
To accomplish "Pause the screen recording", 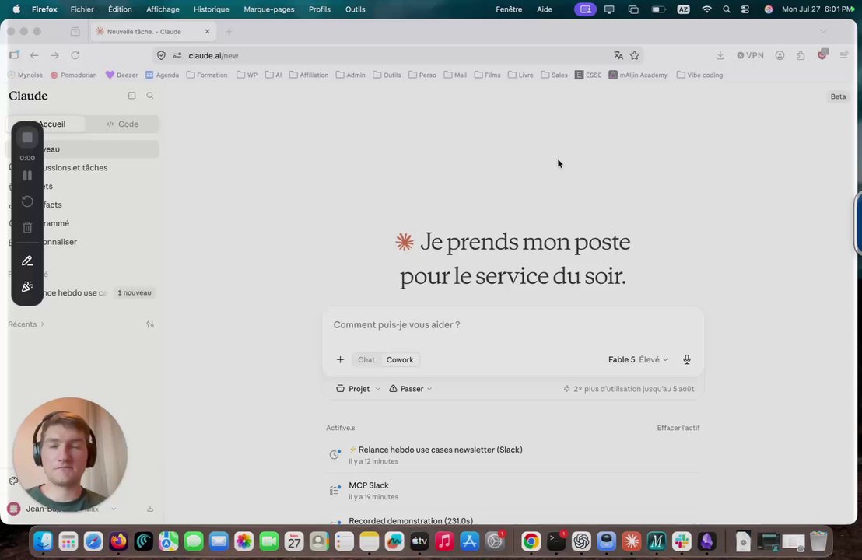I will (x=27, y=176).
